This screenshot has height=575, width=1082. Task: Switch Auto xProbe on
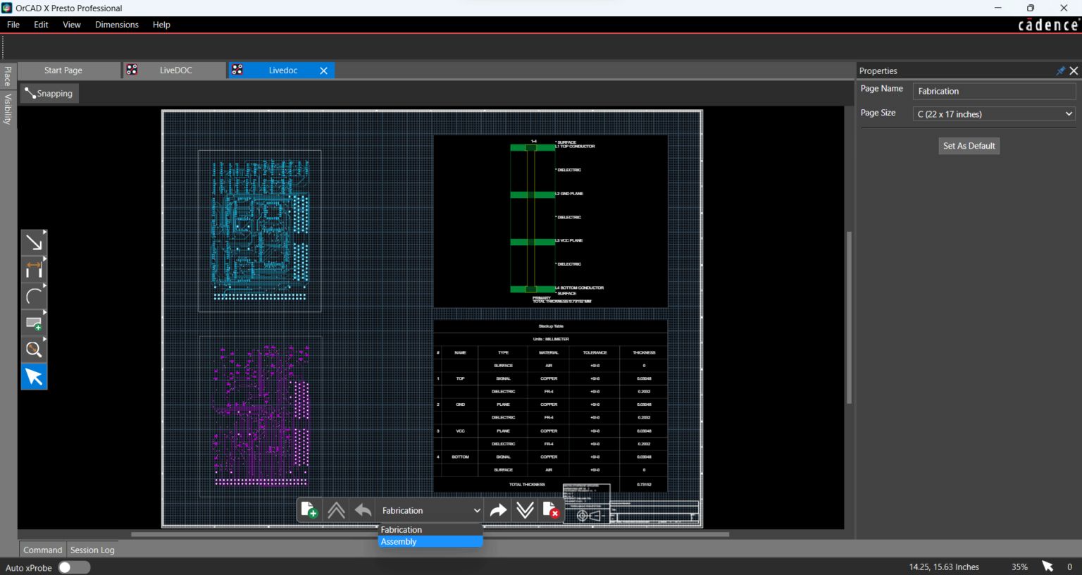point(73,567)
